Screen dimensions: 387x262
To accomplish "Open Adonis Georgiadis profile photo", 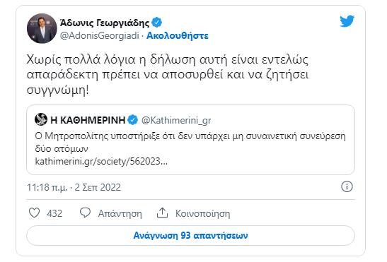I will (x=42, y=28).
